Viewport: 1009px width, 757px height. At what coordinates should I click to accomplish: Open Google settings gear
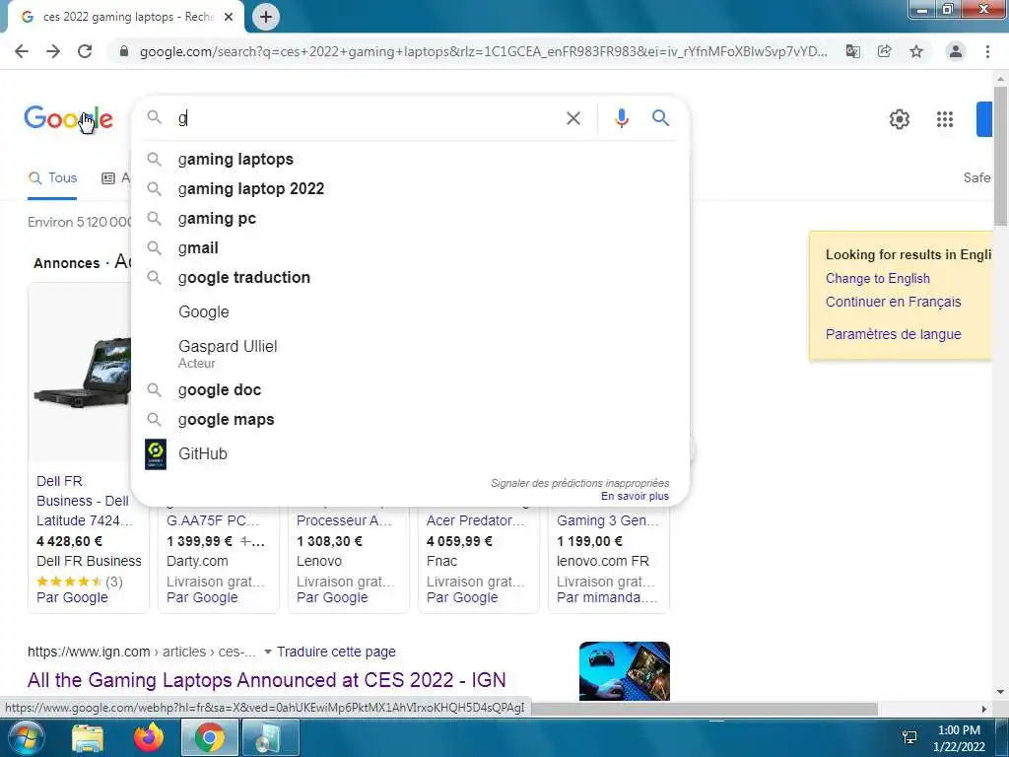tap(899, 119)
